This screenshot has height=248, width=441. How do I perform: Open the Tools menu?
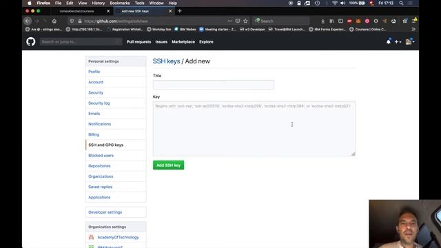click(139, 3)
